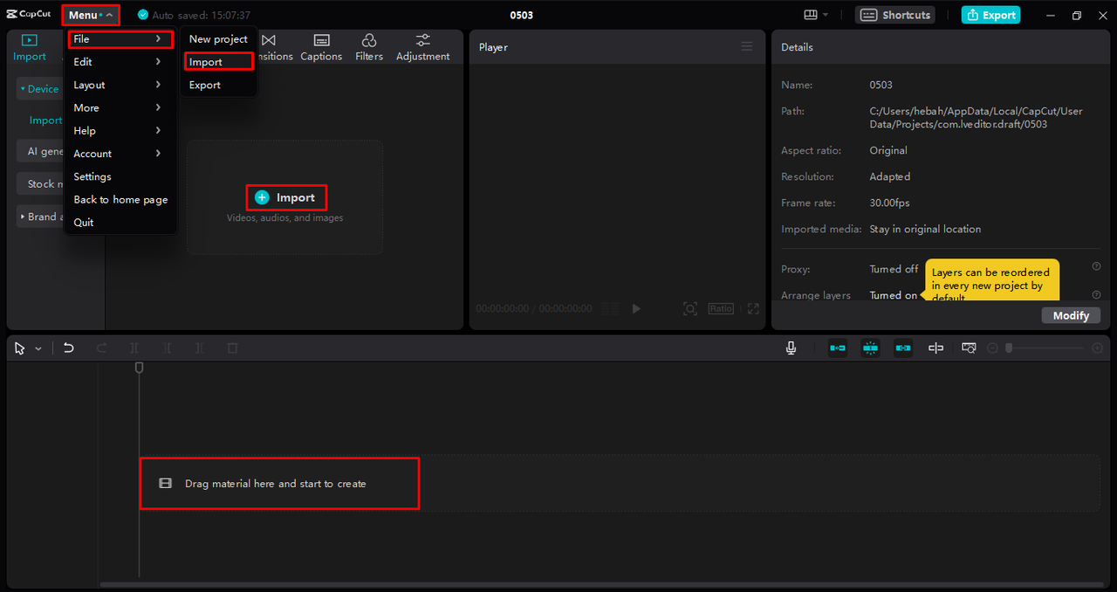Select New project in File submenu
Image resolution: width=1117 pixels, height=592 pixels.
point(218,39)
